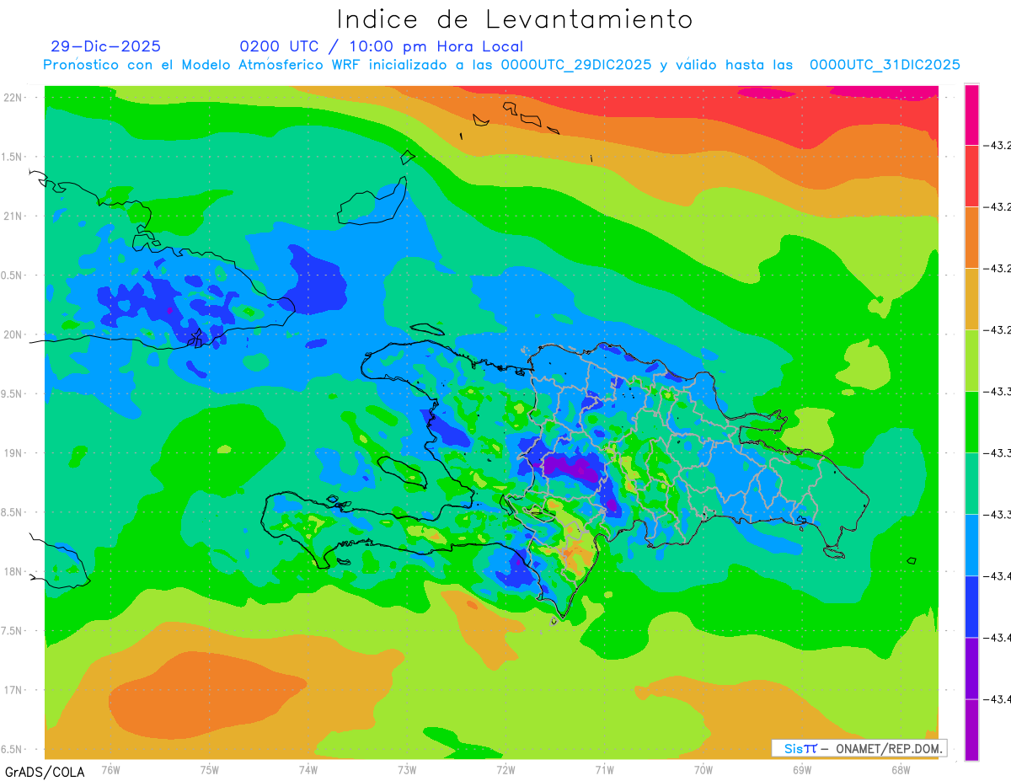The width and height of the screenshot is (1011, 781).
Task: Click the title Indice de Levantamiento
Action: point(515,19)
